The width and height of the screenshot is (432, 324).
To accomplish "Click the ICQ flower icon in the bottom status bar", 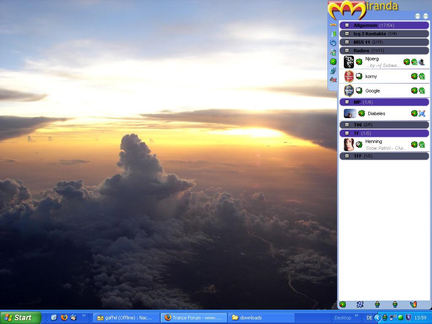I will point(343,305).
